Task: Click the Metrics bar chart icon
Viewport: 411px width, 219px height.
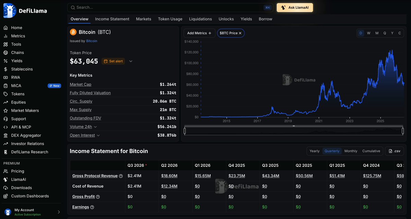Action: pos(5,36)
